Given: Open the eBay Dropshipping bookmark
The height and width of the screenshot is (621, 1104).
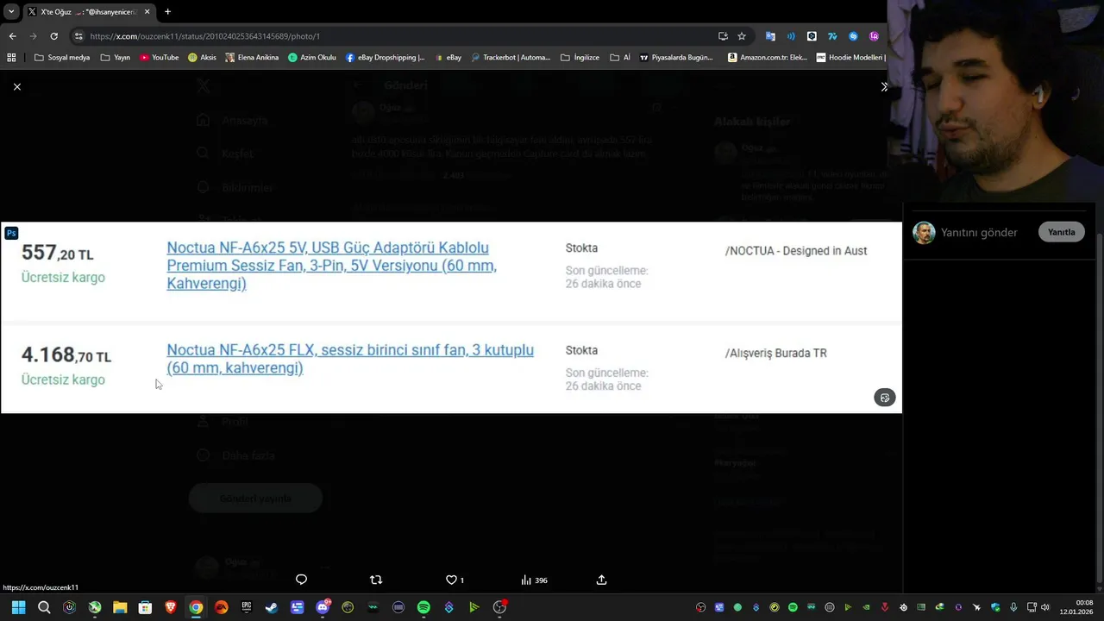Looking at the screenshot, I should tap(386, 57).
